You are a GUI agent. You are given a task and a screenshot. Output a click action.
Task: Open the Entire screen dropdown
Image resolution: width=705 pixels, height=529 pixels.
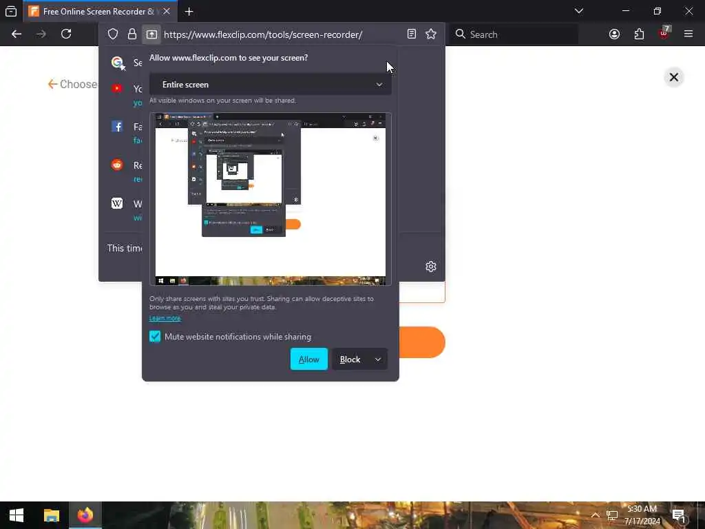pyautogui.click(x=270, y=85)
